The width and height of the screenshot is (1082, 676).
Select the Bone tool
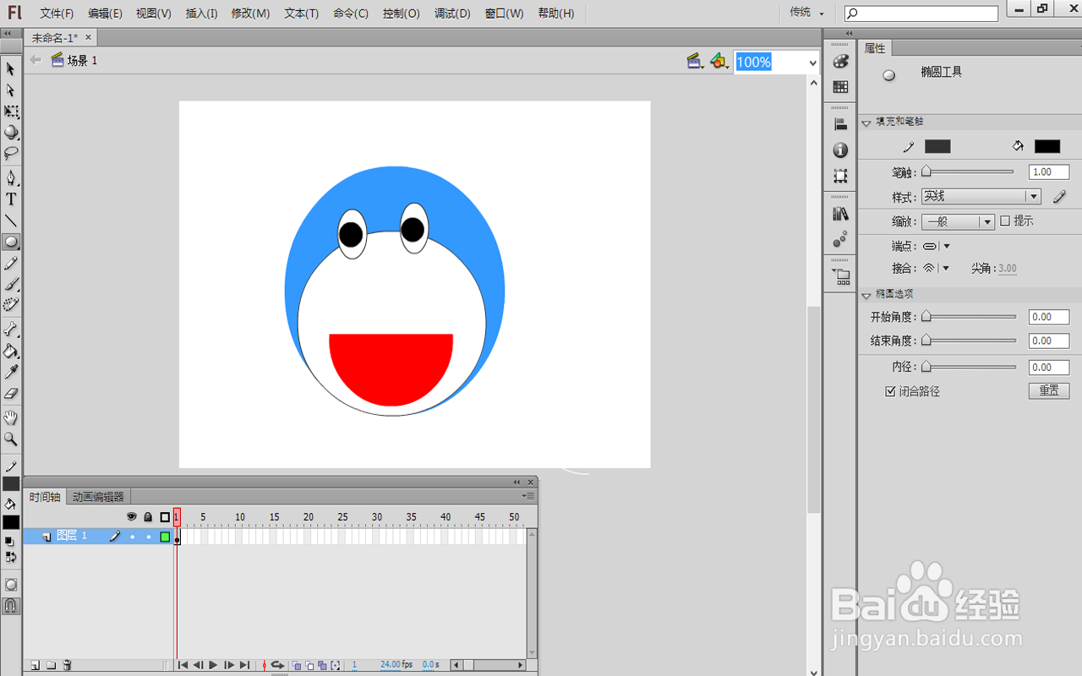click(11, 330)
